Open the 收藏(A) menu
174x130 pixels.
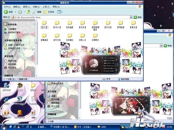click(37, 7)
